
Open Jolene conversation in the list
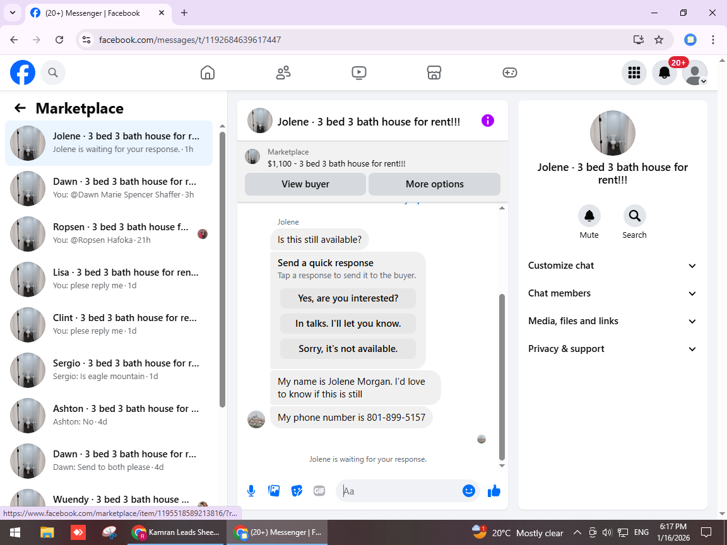click(109, 143)
